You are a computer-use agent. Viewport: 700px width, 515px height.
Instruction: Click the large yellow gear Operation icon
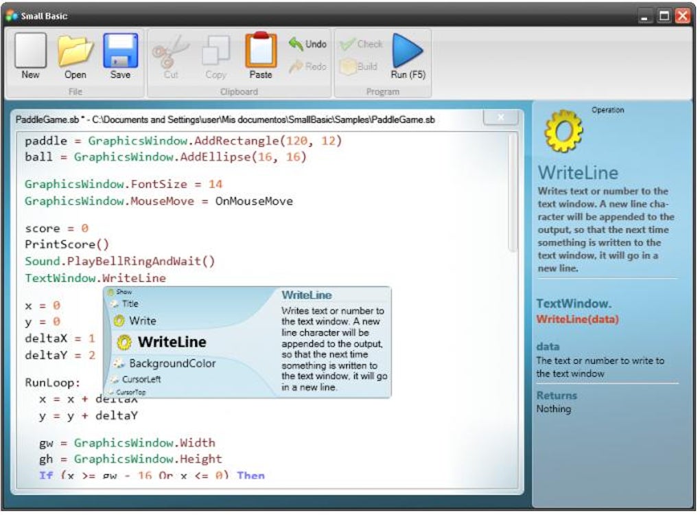click(x=563, y=131)
